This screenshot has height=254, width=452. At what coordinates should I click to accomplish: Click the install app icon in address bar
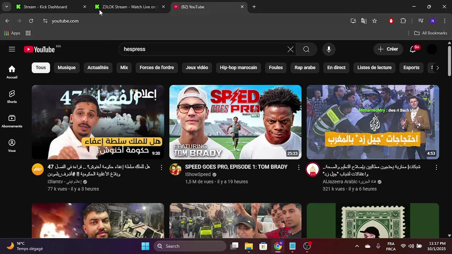click(x=353, y=21)
